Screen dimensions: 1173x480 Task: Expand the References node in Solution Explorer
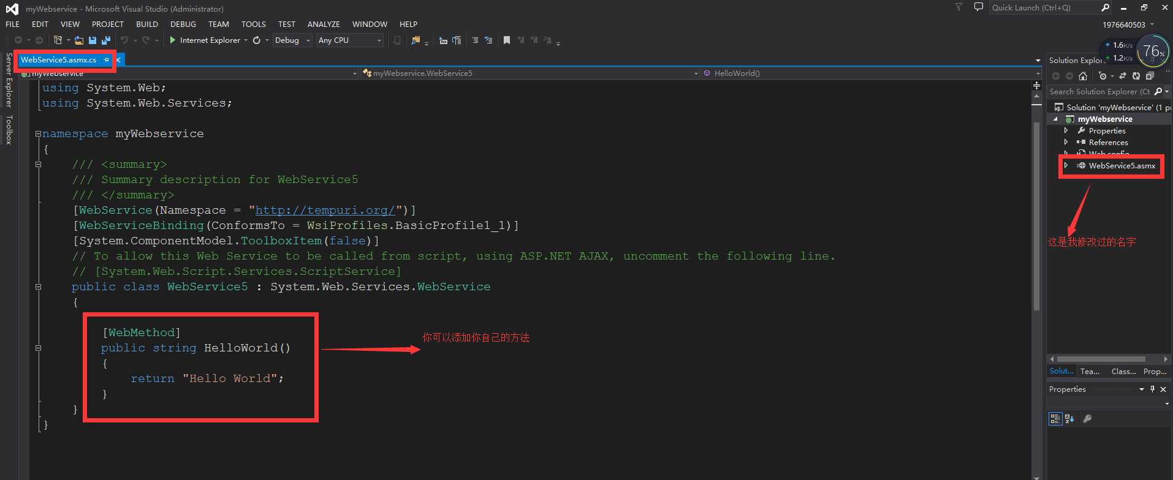(x=1066, y=142)
